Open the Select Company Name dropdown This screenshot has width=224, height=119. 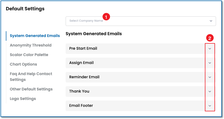(140, 21)
